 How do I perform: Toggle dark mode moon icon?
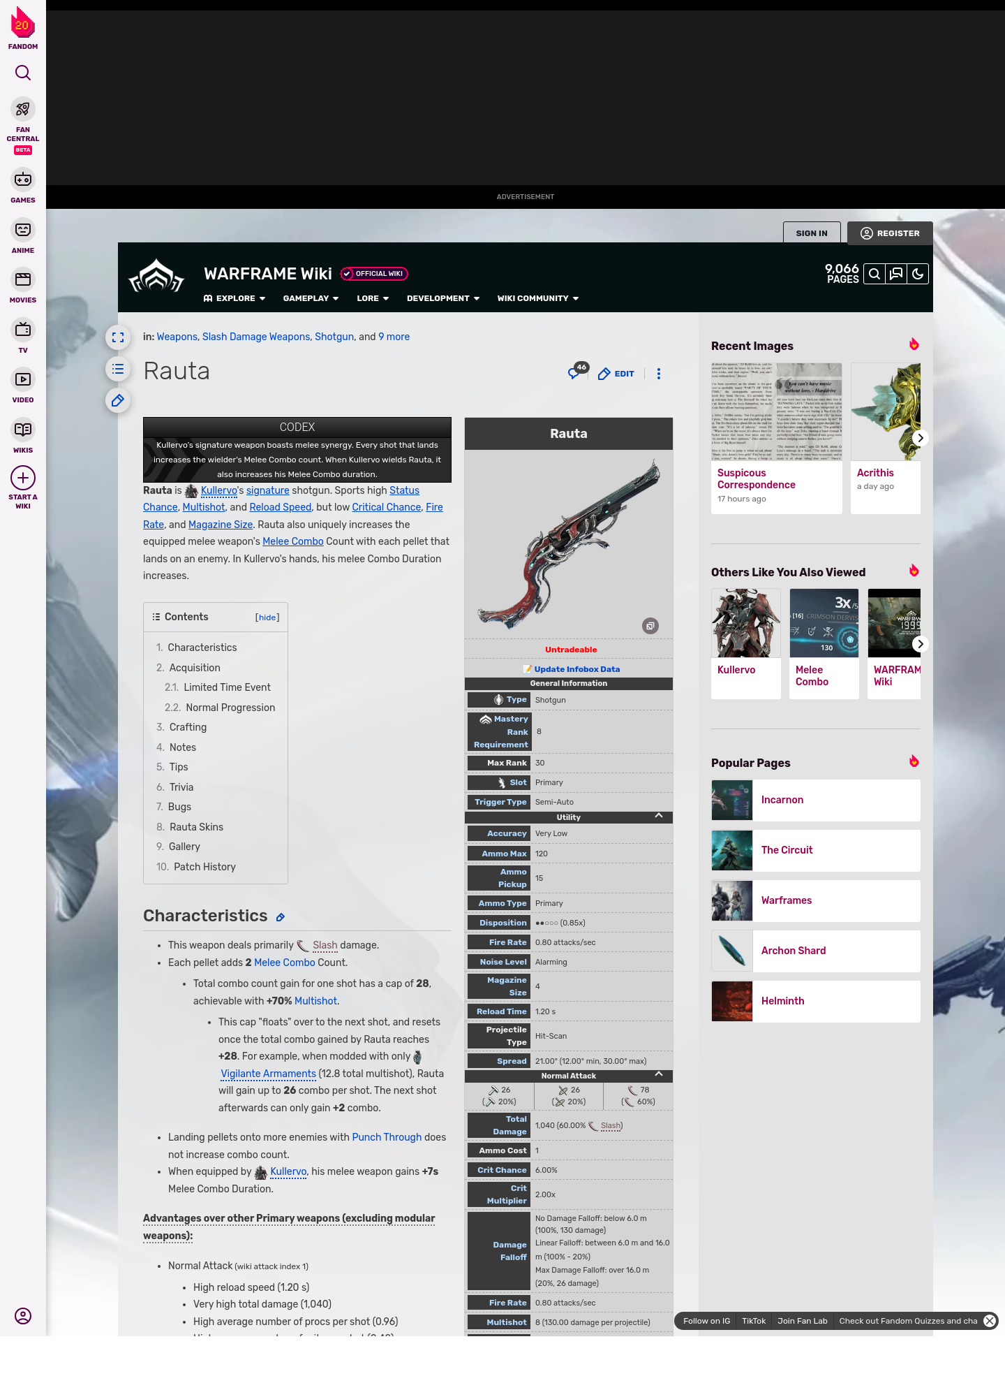point(918,274)
